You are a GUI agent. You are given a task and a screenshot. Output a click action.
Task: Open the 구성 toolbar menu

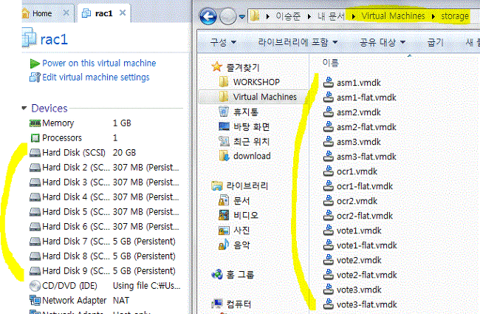tap(223, 42)
